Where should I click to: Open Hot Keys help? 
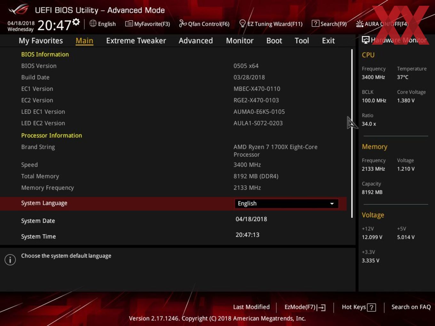point(359,307)
